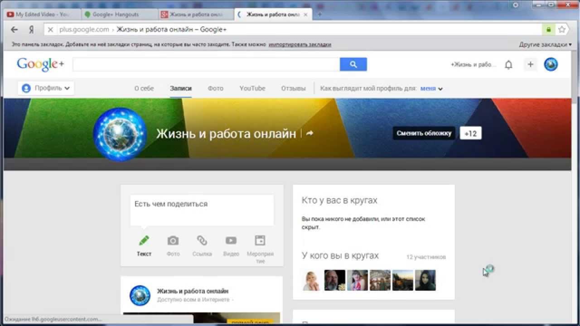Open the Другие закладки folder dropdown

[546, 44]
